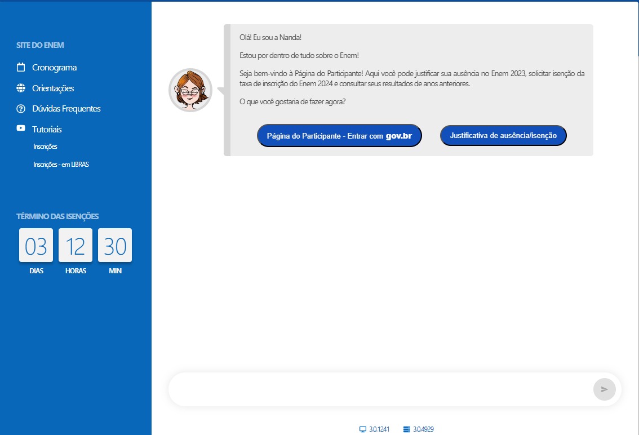Click the version text 3.0.1241
This screenshot has width=639, height=435.
(379, 429)
